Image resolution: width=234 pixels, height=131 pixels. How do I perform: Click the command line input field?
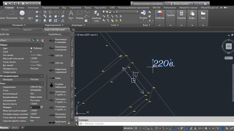coord(155,124)
